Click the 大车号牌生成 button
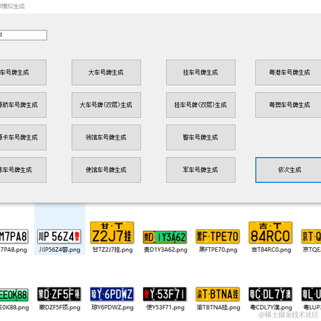 106,73
